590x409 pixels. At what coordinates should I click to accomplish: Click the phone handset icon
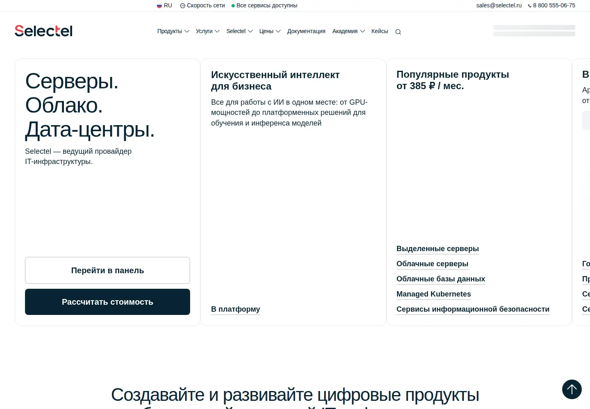click(x=530, y=6)
